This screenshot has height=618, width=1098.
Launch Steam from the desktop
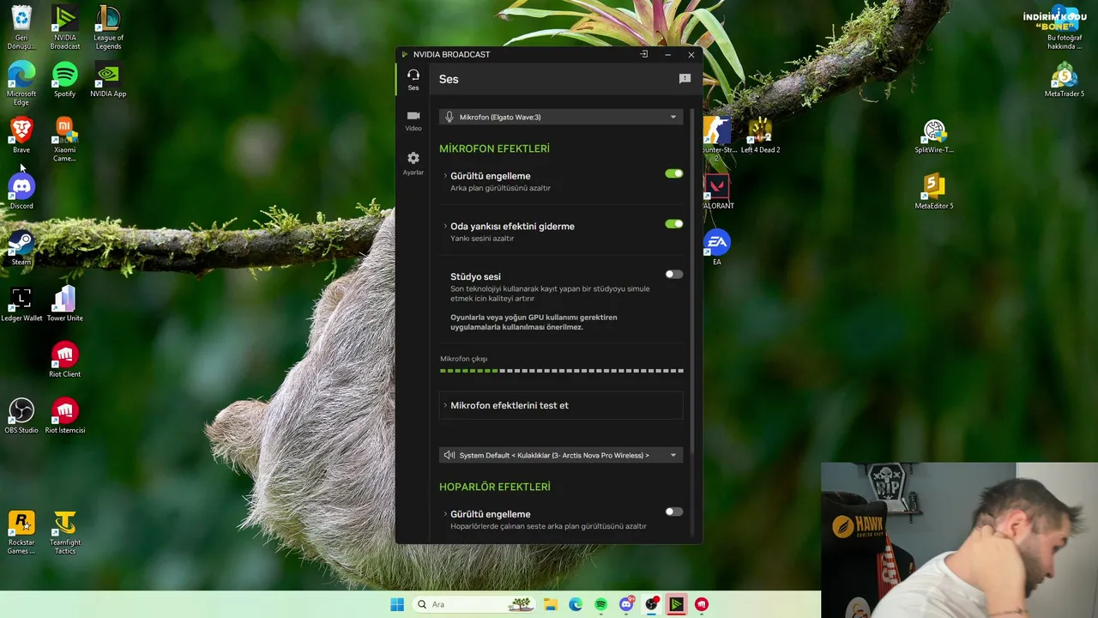[x=21, y=248]
